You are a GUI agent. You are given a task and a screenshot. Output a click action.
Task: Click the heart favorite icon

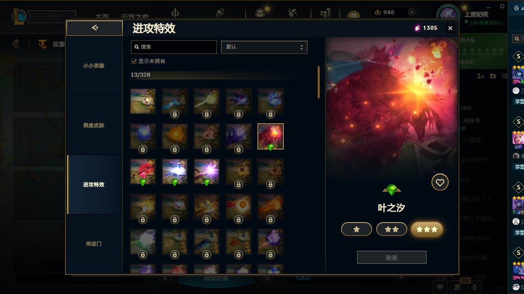440,183
